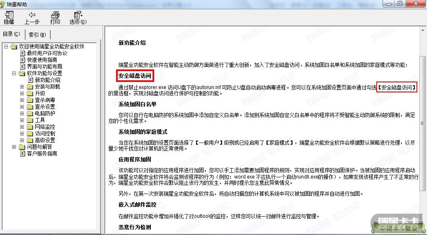
Task: Select the 界面与功能布局 page icon
Action: coord(23,66)
